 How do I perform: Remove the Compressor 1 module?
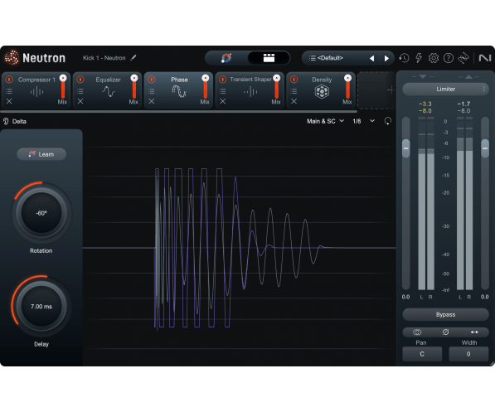pos(9,101)
